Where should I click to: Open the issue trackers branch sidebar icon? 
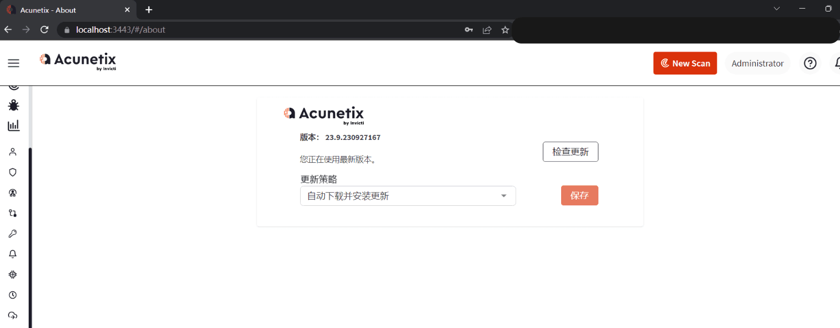pyautogui.click(x=13, y=213)
